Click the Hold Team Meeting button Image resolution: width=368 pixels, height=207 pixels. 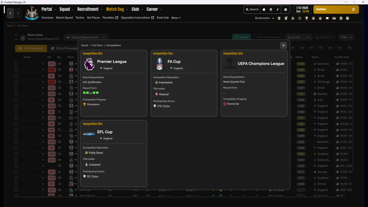click(x=269, y=37)
